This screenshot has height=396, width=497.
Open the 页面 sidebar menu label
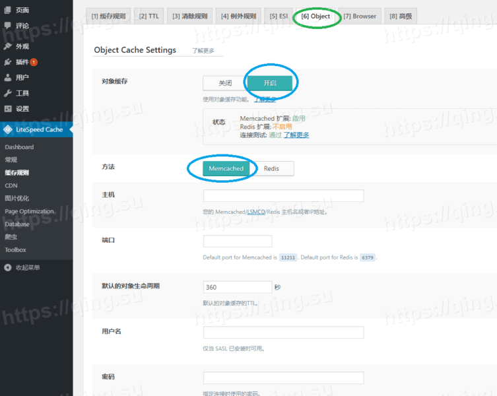22,10
